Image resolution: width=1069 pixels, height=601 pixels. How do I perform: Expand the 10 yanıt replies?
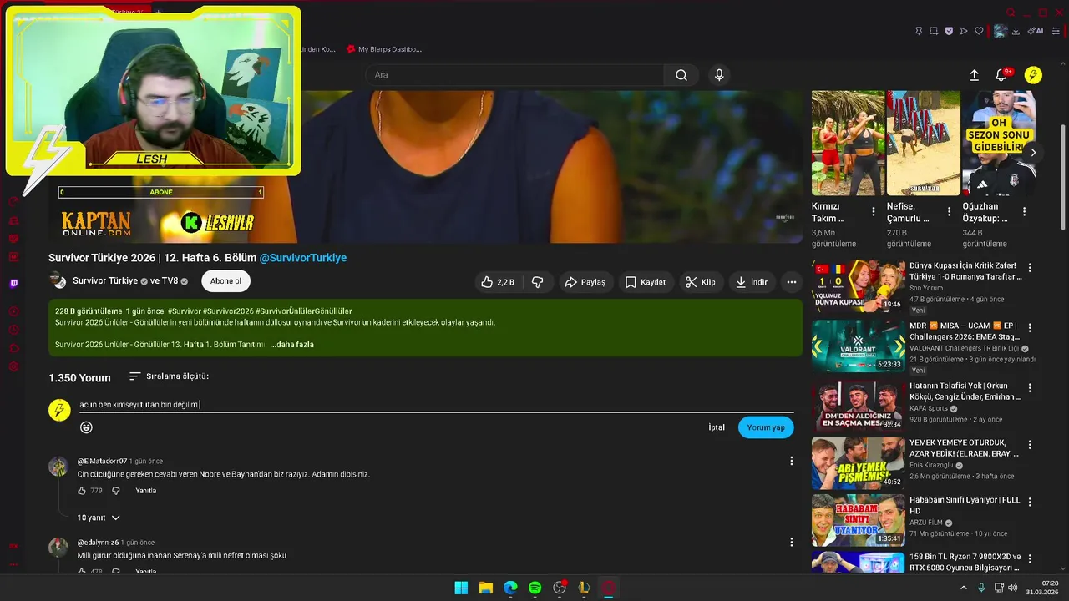[x=99, y=518]
